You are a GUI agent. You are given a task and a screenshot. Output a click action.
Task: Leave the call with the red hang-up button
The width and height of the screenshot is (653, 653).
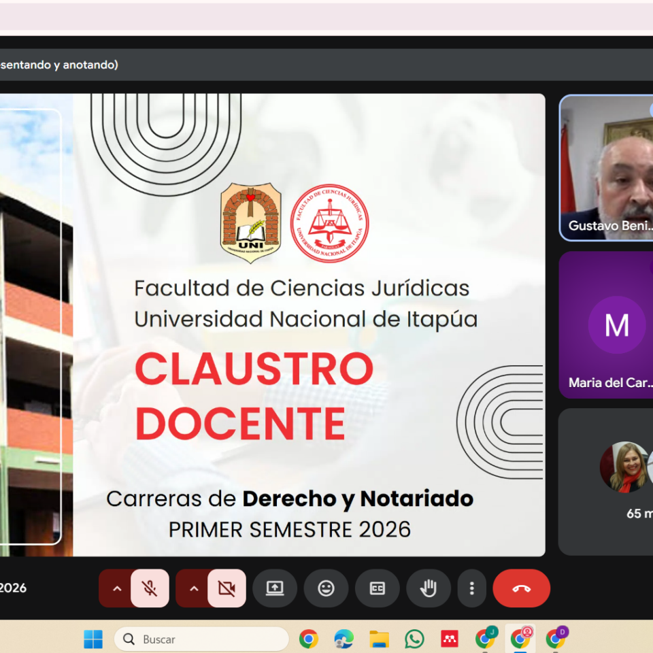522,588
